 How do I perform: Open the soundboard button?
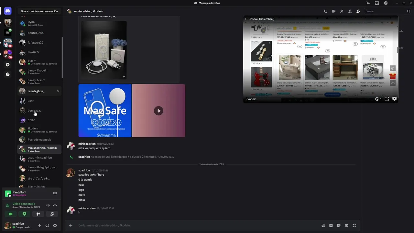click(x=52, y=214)
